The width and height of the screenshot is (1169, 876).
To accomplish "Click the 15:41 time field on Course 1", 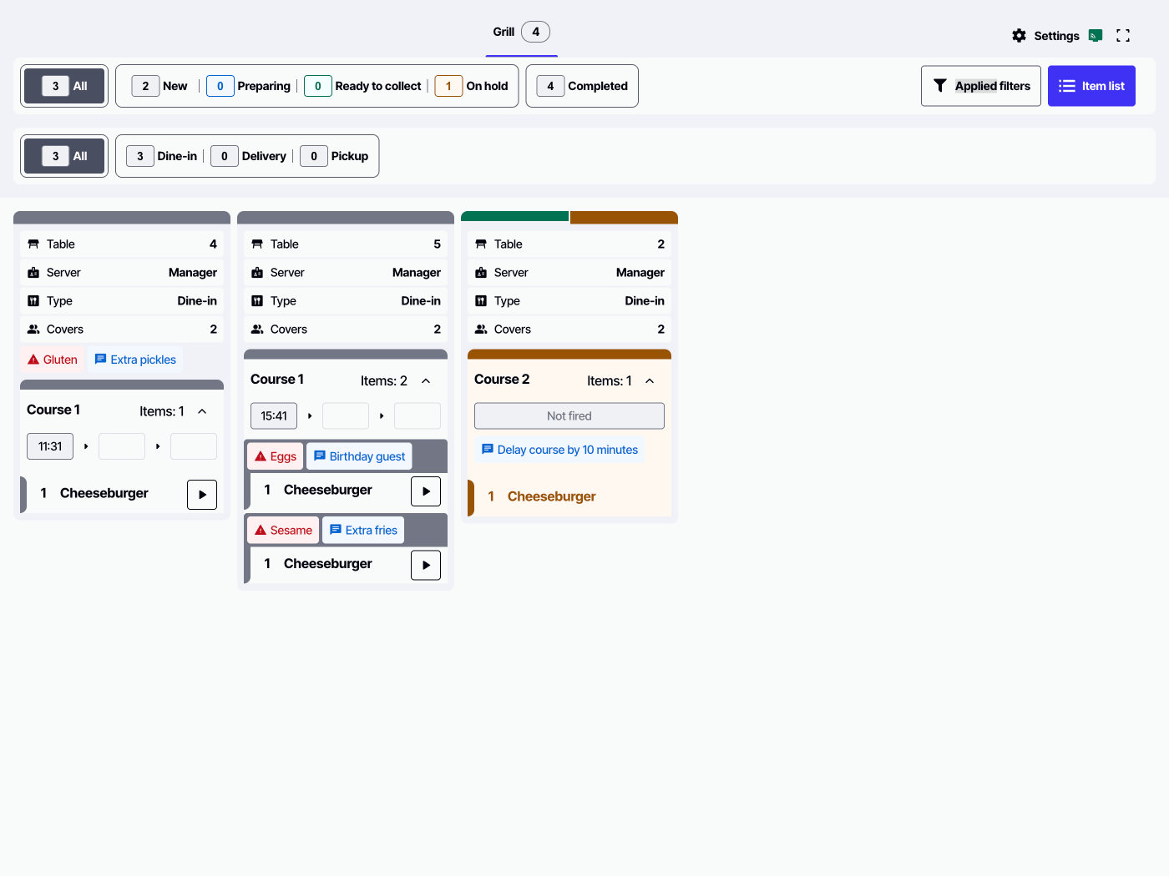I will pos(273,415).
